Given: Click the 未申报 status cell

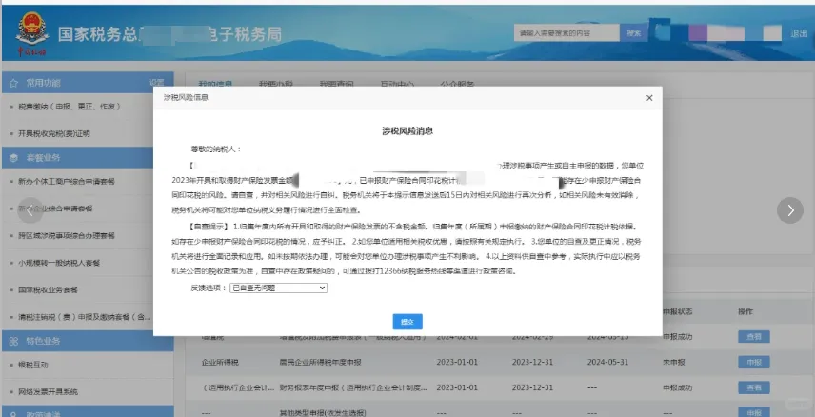Looking at the screenshot, I should pyautogui.click(x=674, y=363).
